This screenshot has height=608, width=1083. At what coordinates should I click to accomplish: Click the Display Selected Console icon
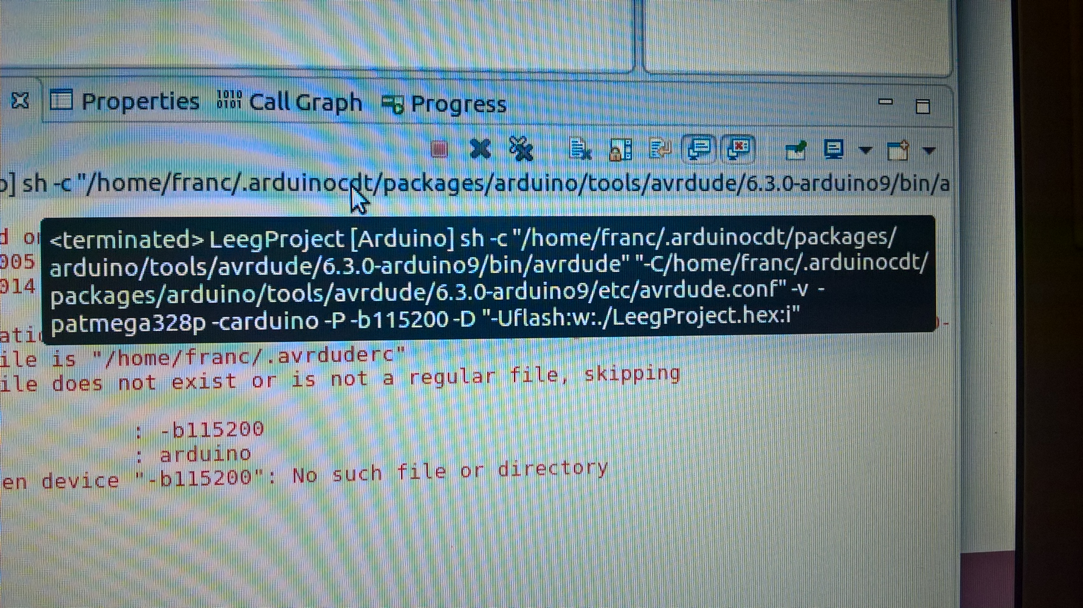tap(833, 149)
